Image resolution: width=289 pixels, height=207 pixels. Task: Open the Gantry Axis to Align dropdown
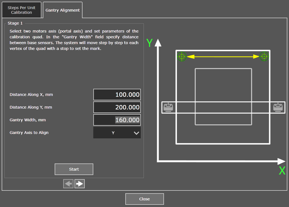(117, 133)
